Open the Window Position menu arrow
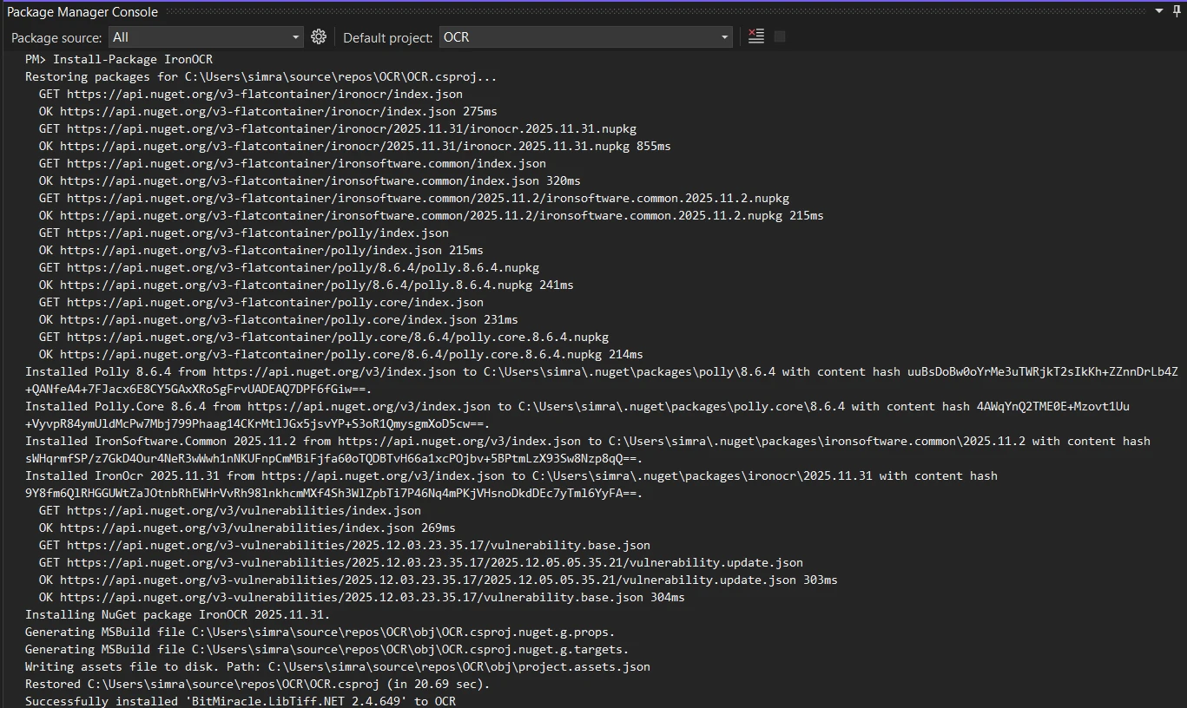 click(1160, 11)
